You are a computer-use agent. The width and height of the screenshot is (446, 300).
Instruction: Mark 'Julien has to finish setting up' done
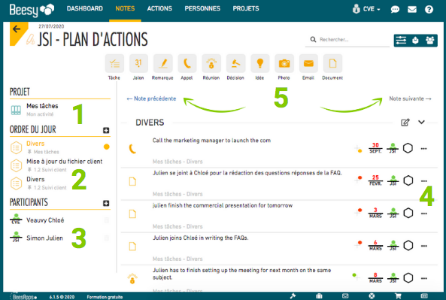[408, 278]
